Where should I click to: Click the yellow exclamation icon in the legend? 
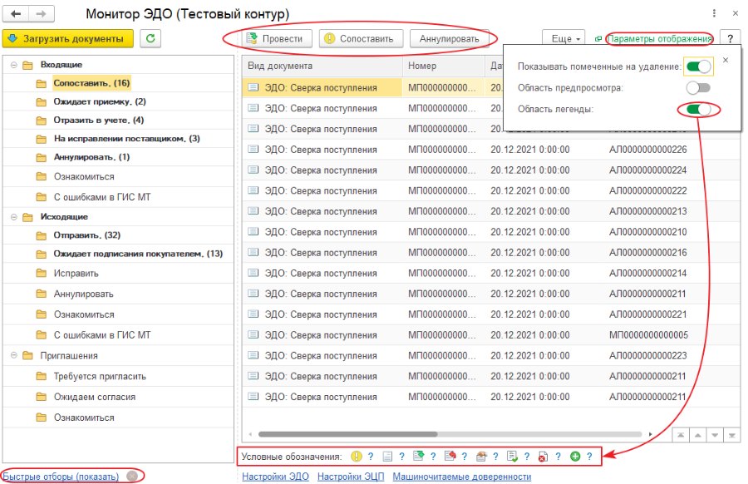tap(357, 457)
